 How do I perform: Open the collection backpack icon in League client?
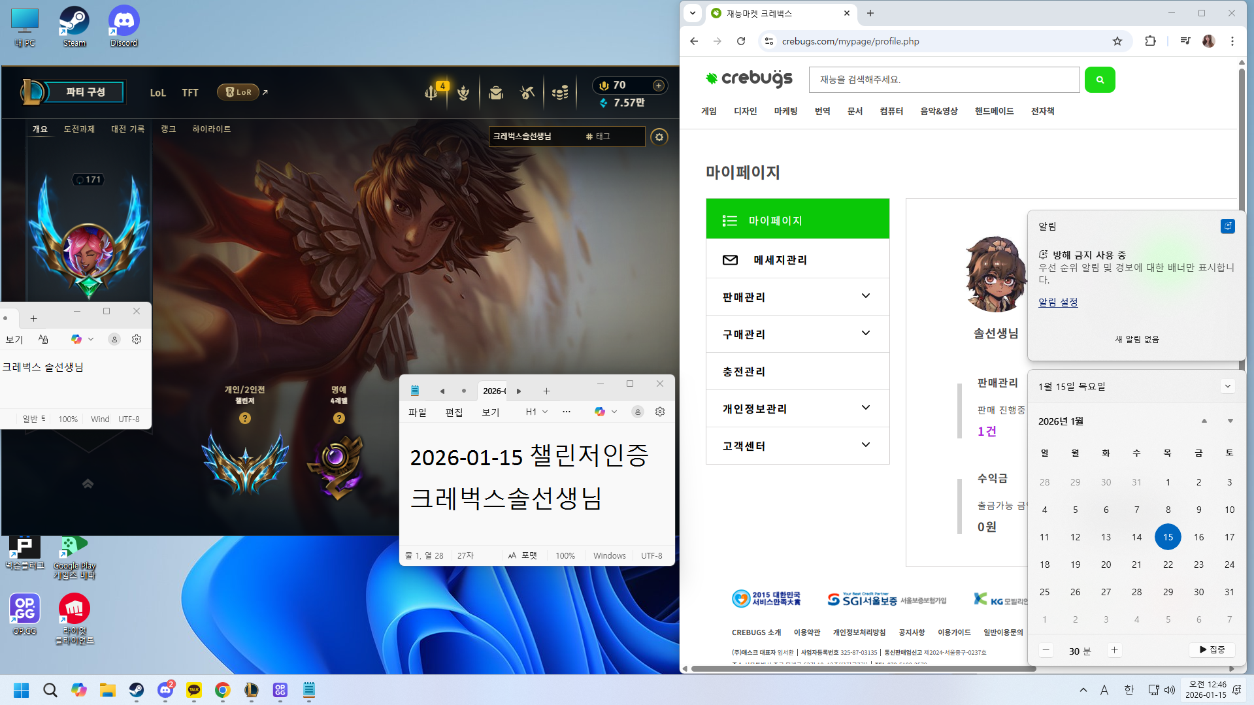[x=496, y=93]
